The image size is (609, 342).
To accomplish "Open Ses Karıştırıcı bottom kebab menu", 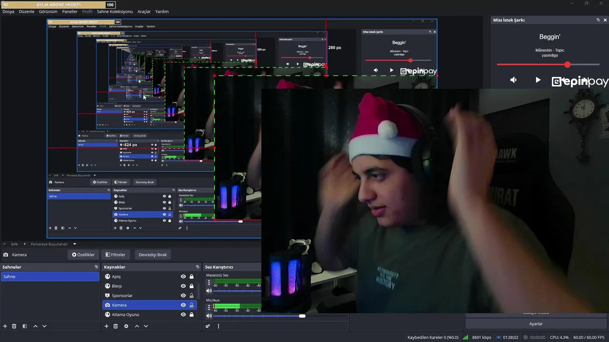I will [x=218, y=326].
